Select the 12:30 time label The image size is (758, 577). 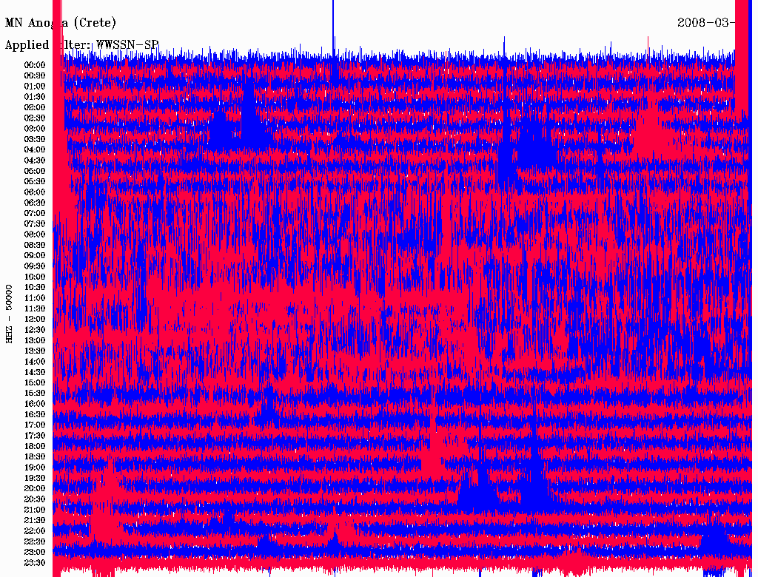tap(35, 330)
